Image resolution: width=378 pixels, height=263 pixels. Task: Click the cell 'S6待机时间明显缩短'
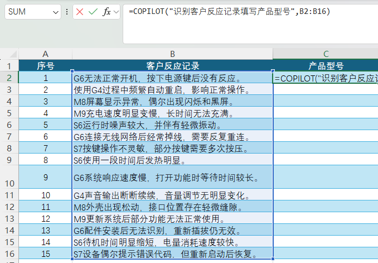point(172,242)
